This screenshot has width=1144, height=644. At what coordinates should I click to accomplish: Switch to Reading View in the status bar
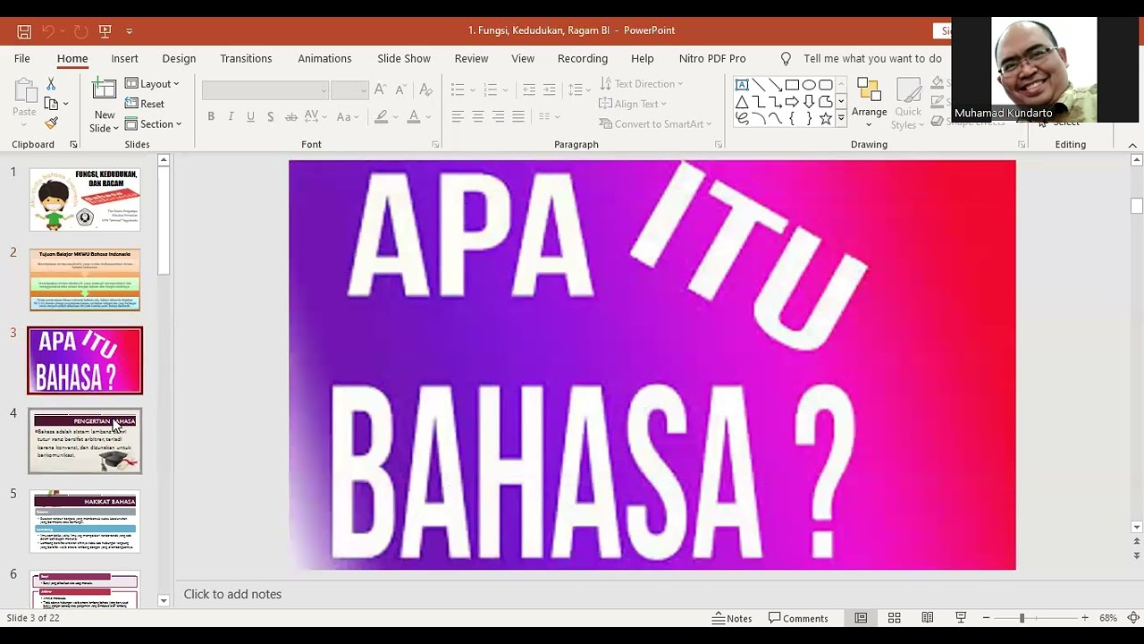[x=928, y=618]
